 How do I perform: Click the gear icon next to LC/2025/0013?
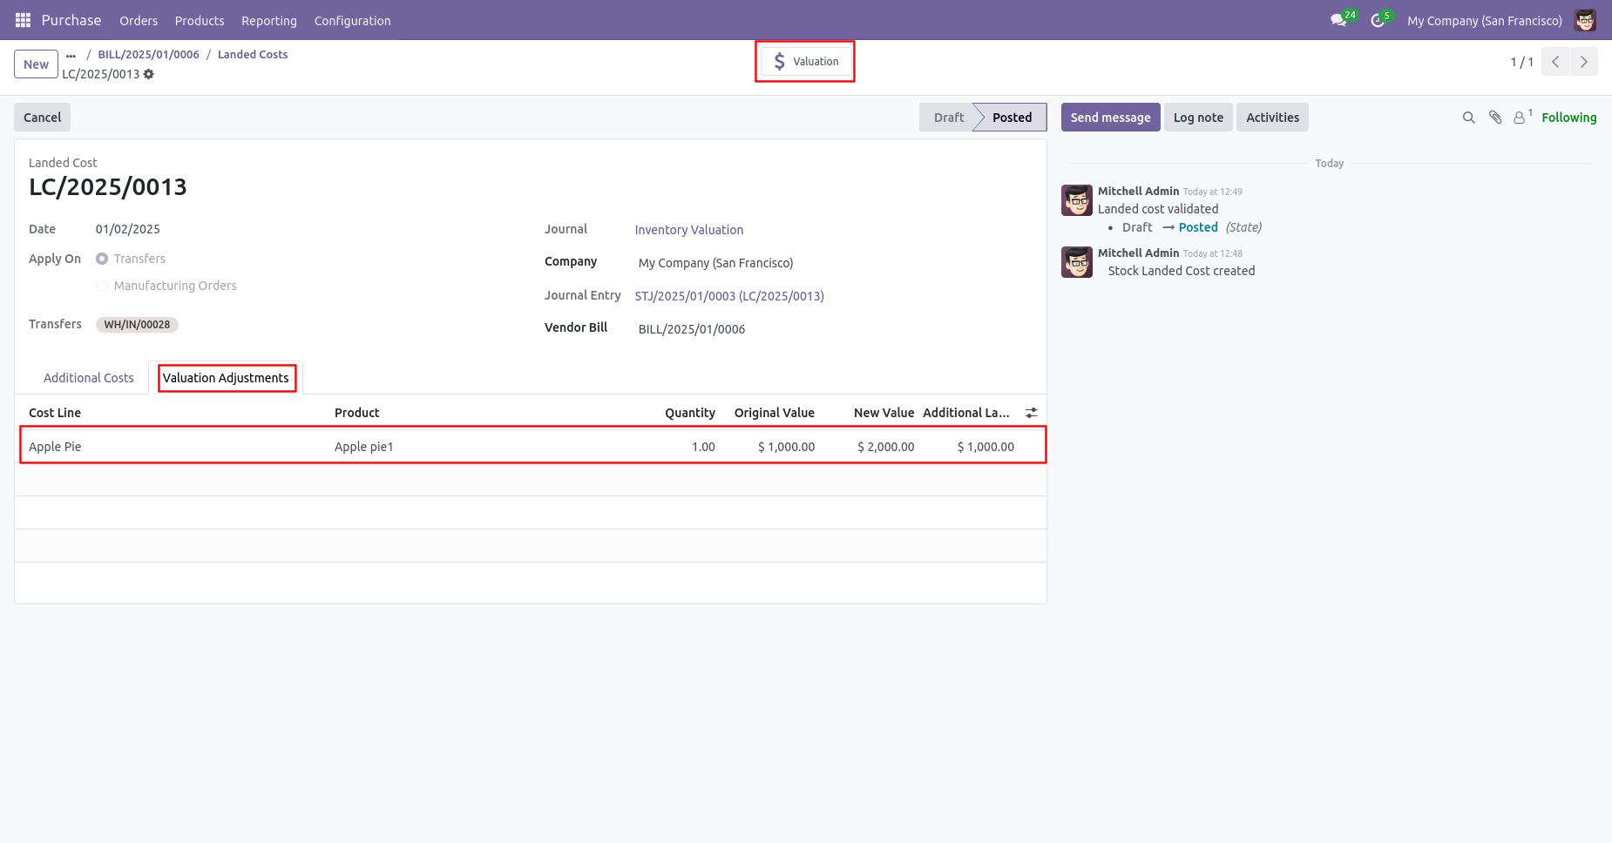pyautogui.click(x=149, y=74)
